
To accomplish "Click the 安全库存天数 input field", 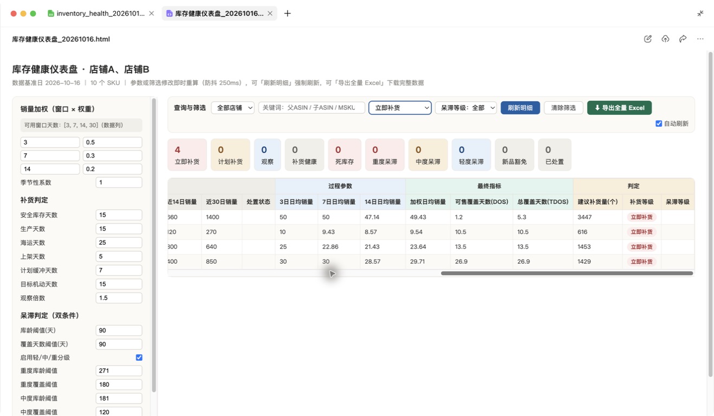I will [x=119, y=215].
